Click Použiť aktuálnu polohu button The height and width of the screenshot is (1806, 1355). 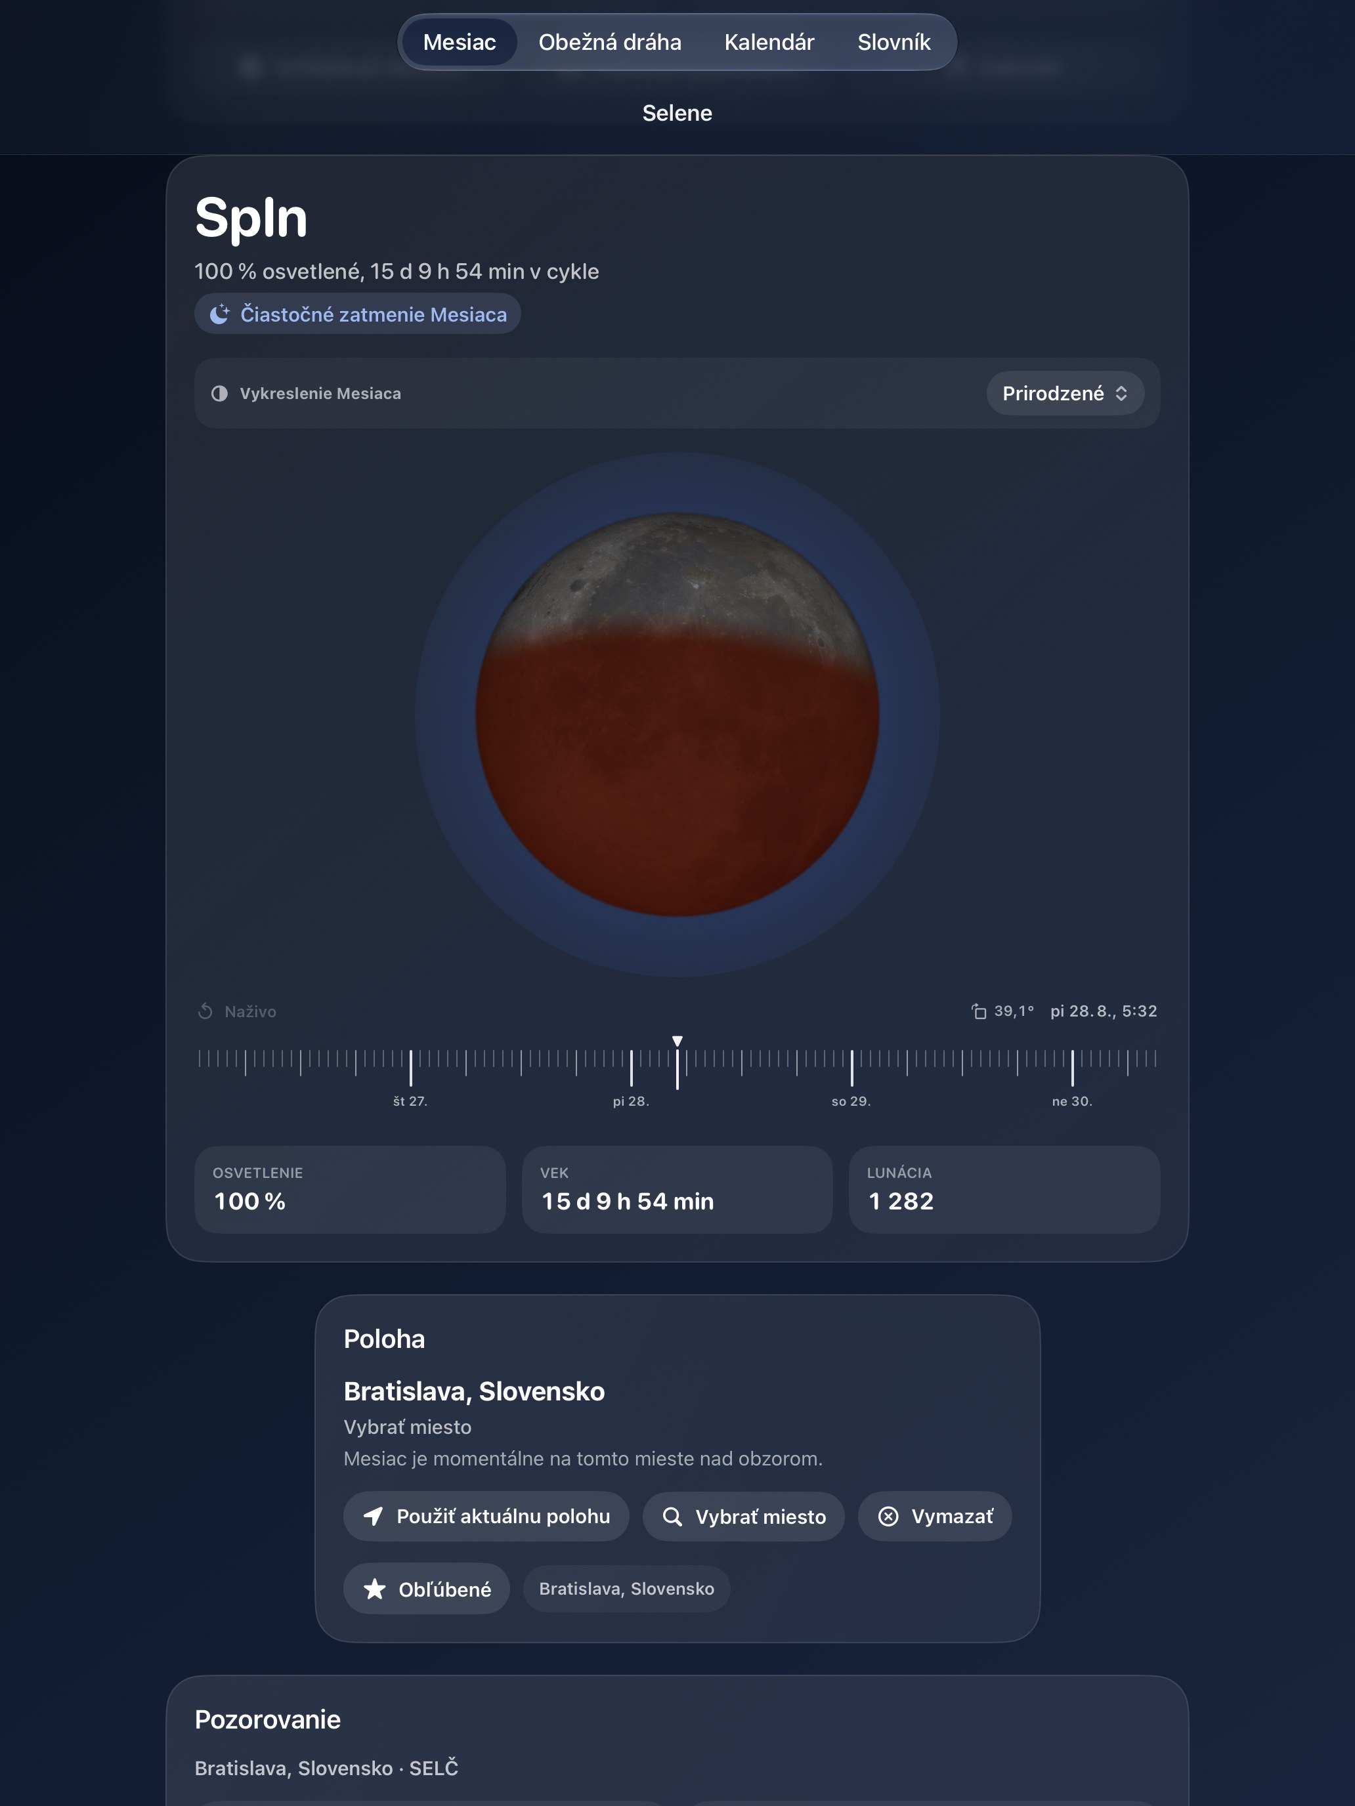(x=486, y=1516)
